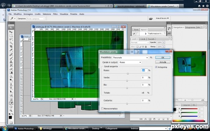
Task: Open the Opacità slider arrow
Action: [163, 42]
